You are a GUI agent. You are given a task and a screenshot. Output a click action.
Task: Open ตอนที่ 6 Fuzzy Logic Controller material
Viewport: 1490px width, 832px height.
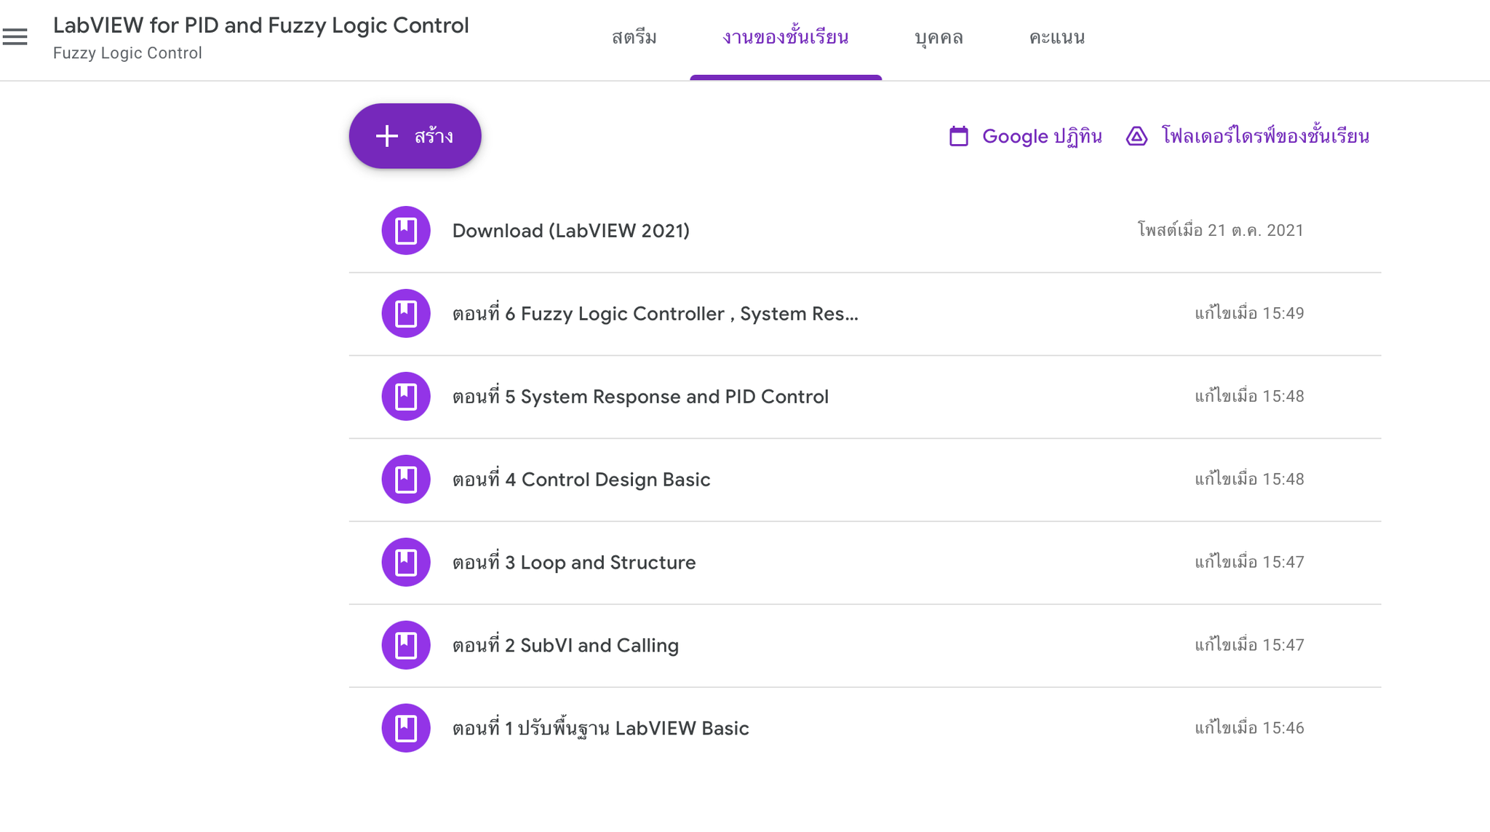(655, 314)
